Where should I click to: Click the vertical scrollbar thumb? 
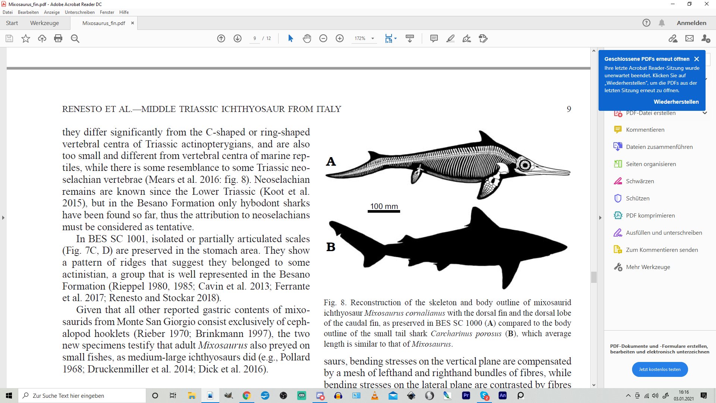click(594, 277)
